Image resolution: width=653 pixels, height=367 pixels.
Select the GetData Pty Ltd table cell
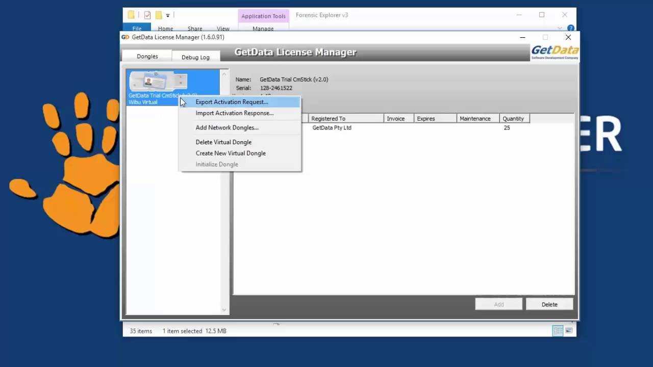(332, 128)
